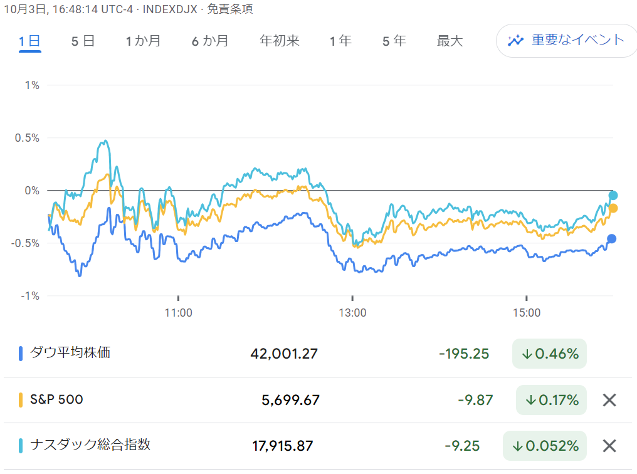This screenshot has height=474, width=637.
Task: Click the teal ナスダック color marker
Action: pos(21,446)
